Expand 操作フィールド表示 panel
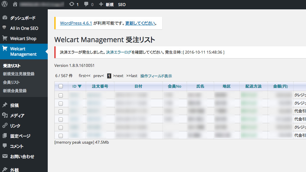Viewport: 306px width, 172px height. (x=156, y=76)
